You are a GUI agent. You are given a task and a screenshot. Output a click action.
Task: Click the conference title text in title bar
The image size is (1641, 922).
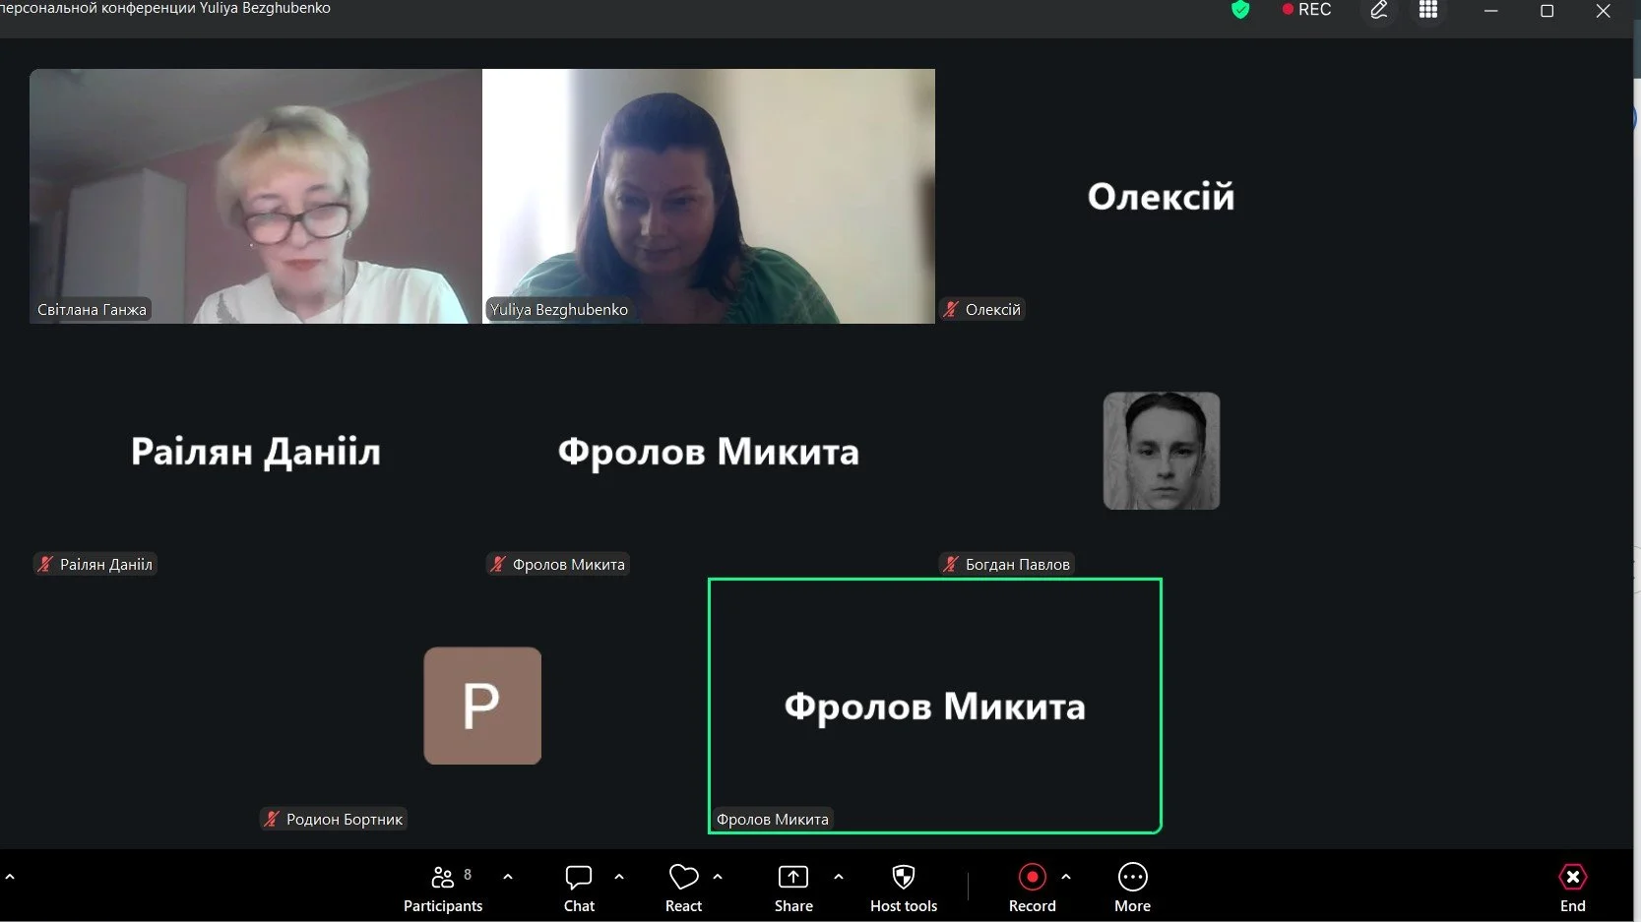(165, 8)
